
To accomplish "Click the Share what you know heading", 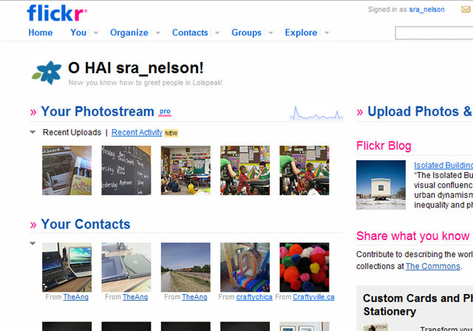I will point(412,236).
